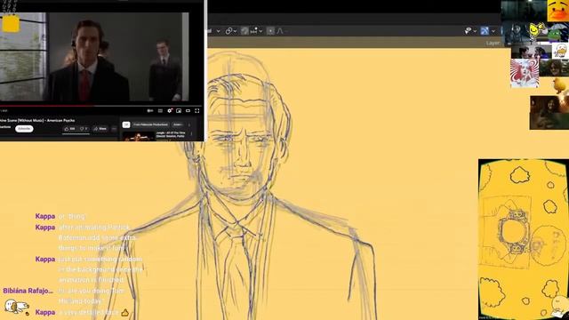
Task: Click the sleeping duck sticker near chat
Action: coord(16,307)
